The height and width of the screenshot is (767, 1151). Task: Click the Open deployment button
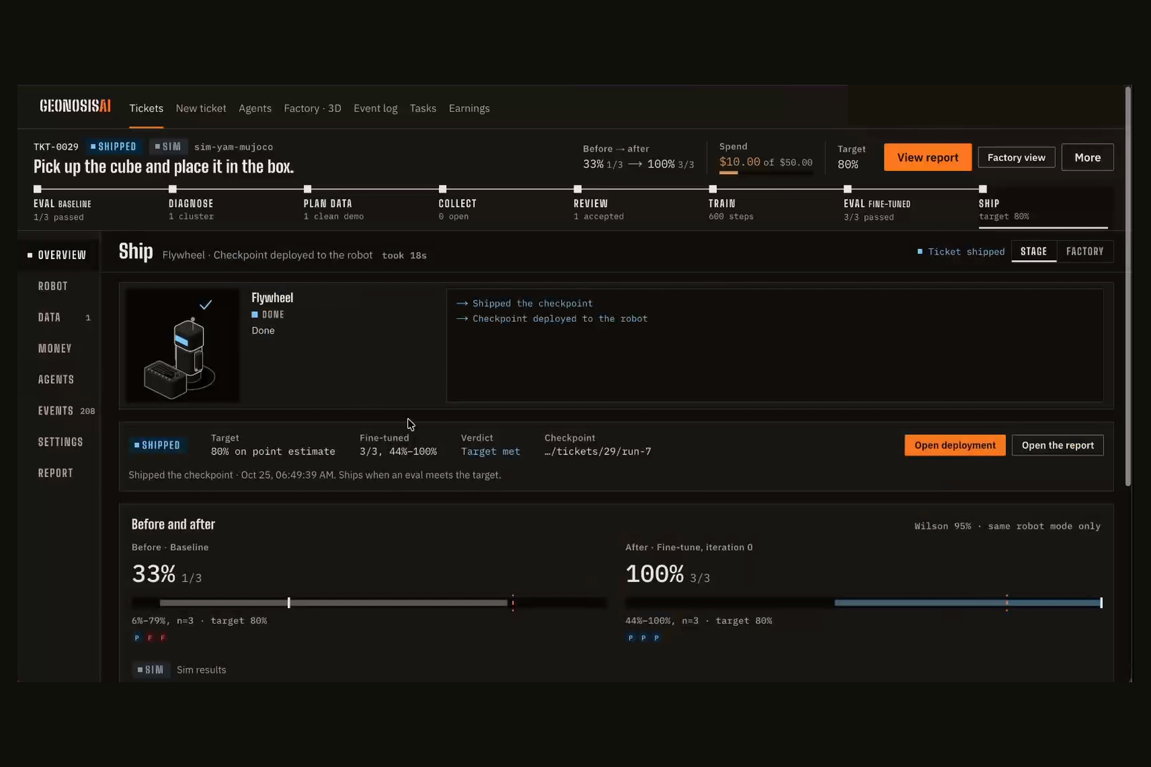(x=955, y=445)
